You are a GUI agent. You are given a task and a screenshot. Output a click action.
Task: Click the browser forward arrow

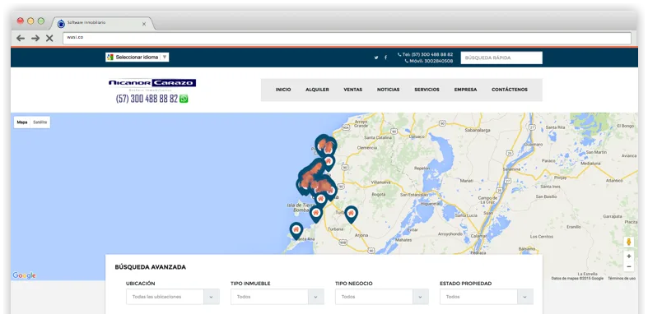click(x=35, y=38)
